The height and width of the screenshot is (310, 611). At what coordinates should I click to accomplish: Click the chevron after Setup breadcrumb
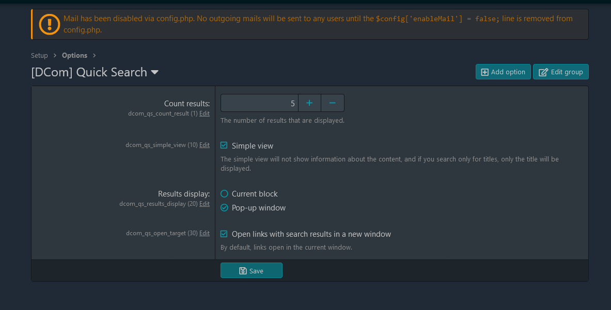click(55, 56)
